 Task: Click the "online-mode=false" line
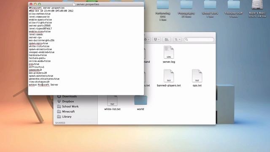(40, 61)
